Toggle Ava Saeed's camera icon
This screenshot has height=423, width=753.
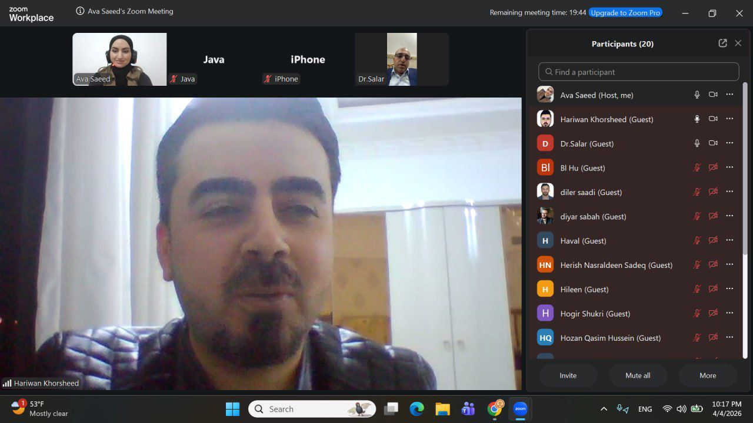click(x=713, y=95)
